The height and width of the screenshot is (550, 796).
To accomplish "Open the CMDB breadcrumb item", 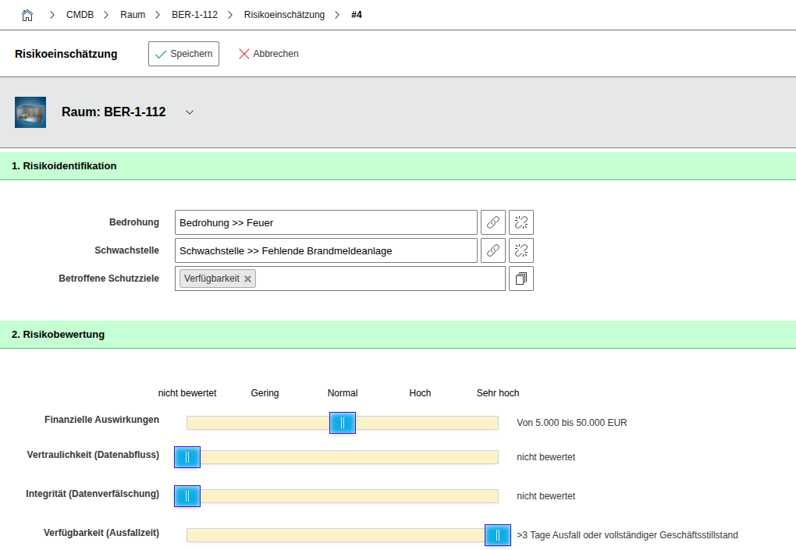I will (x=80, y=15).
